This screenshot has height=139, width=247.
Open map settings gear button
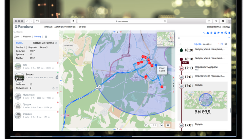168,125
